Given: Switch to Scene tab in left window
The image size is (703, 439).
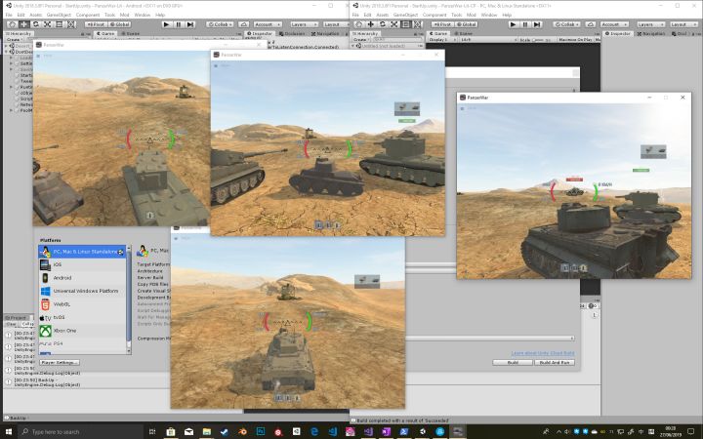Looking at the screenshot, I should coord(130,33).
